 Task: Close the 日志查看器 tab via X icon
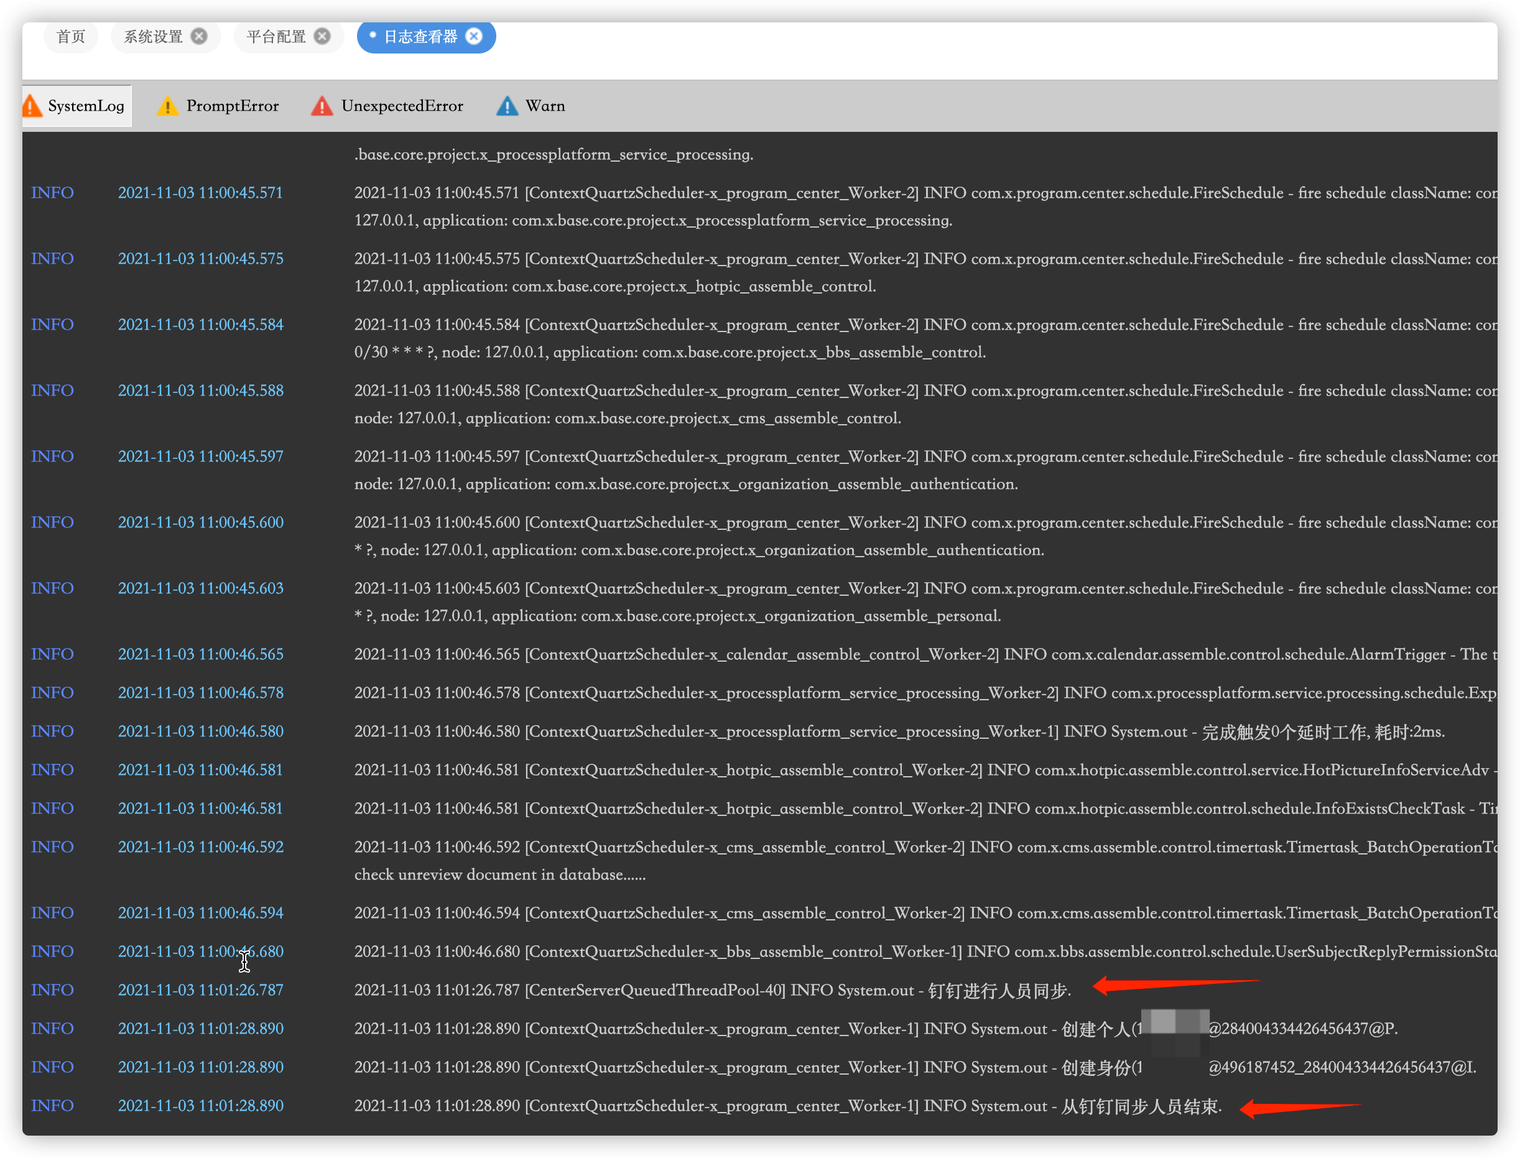[x=475, y=37]
